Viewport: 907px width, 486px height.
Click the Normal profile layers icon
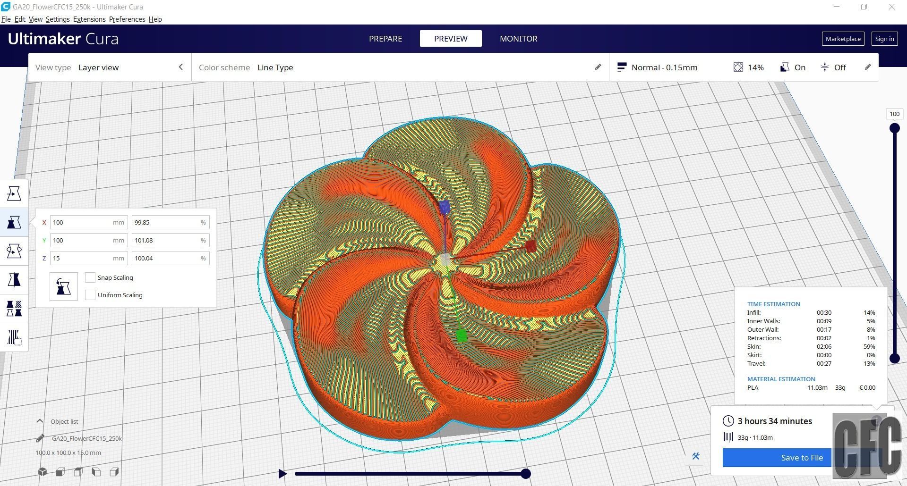(622, 67)
